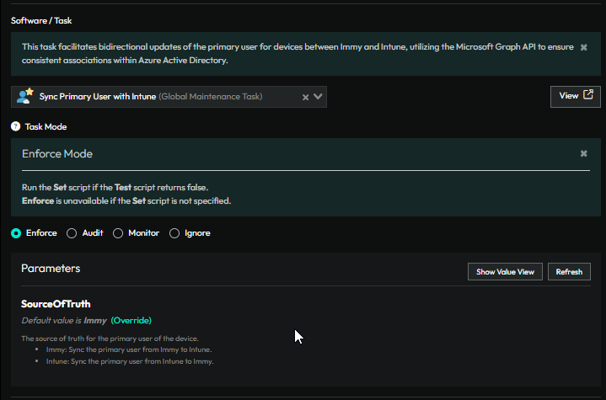
Task: Set task mode to Ignore
Action: pos(174,233)
